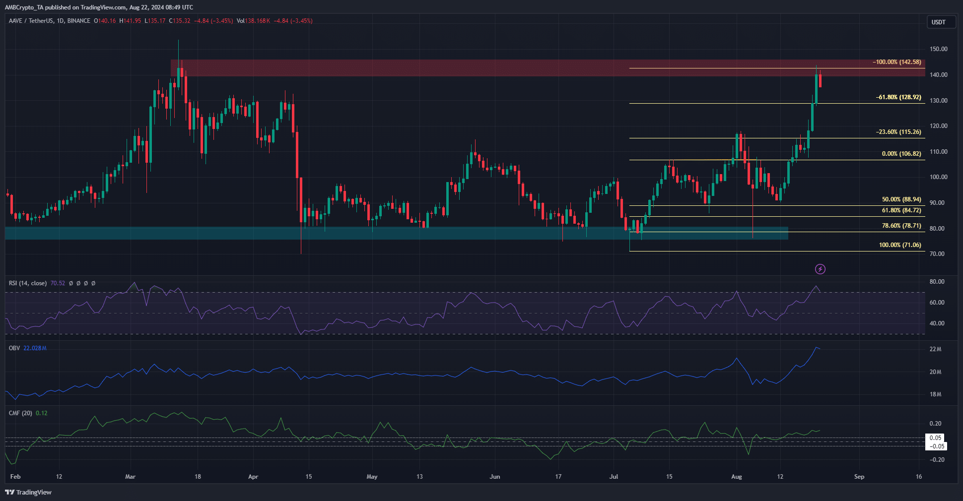963x501 pixels.
Task: Click the 70.00 price axis label
Action: coord(937,254)
